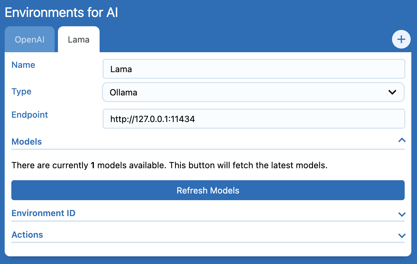Click the Actions chevron

click(x=401, y=235)
